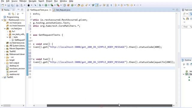Viewport: 192px width, 108px height.
Task: Open the Navigate menu
Action: (x=32, y=1)
